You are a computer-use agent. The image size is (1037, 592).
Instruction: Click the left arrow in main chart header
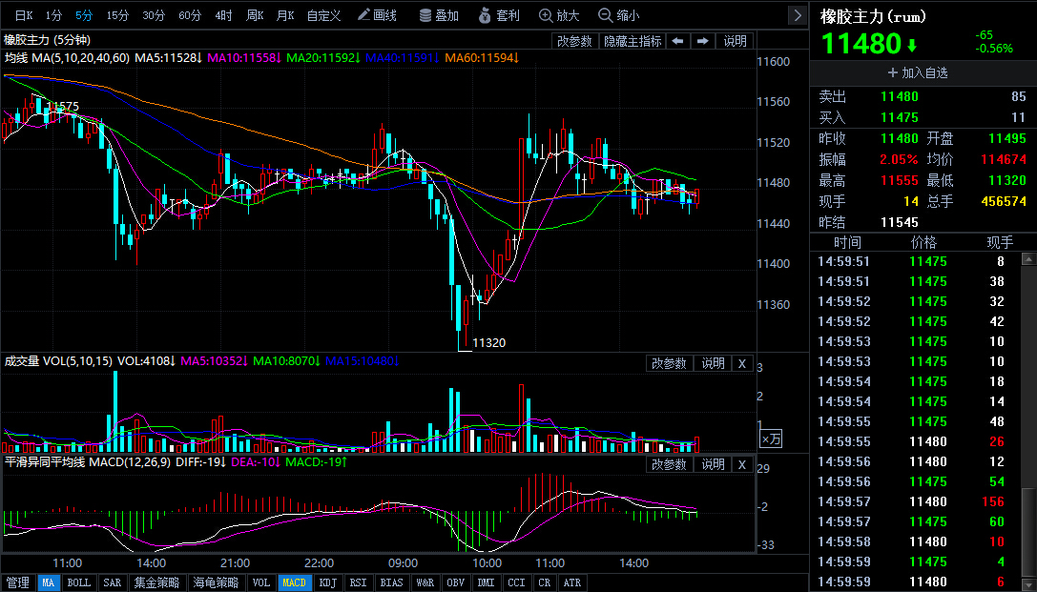click(x=677, y=41)
